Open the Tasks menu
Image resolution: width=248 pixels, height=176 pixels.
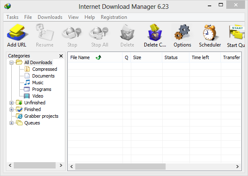12,17
